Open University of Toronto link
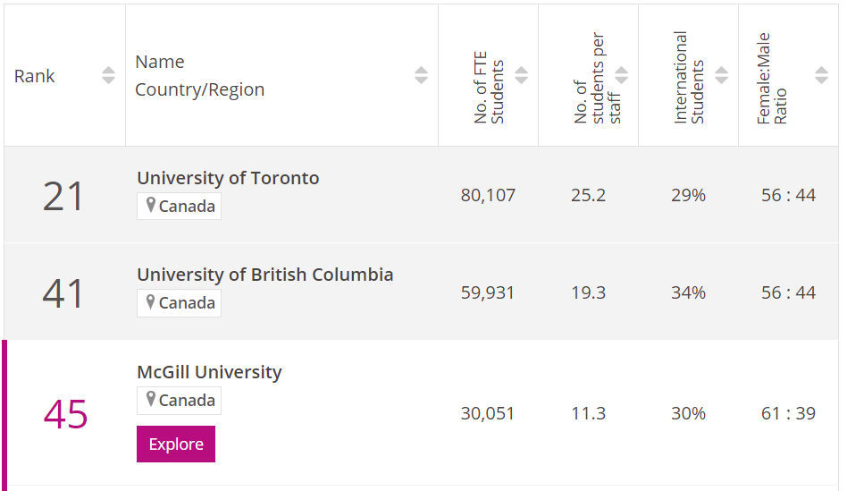This screenshot has width=847, height=491. (228, 178)
